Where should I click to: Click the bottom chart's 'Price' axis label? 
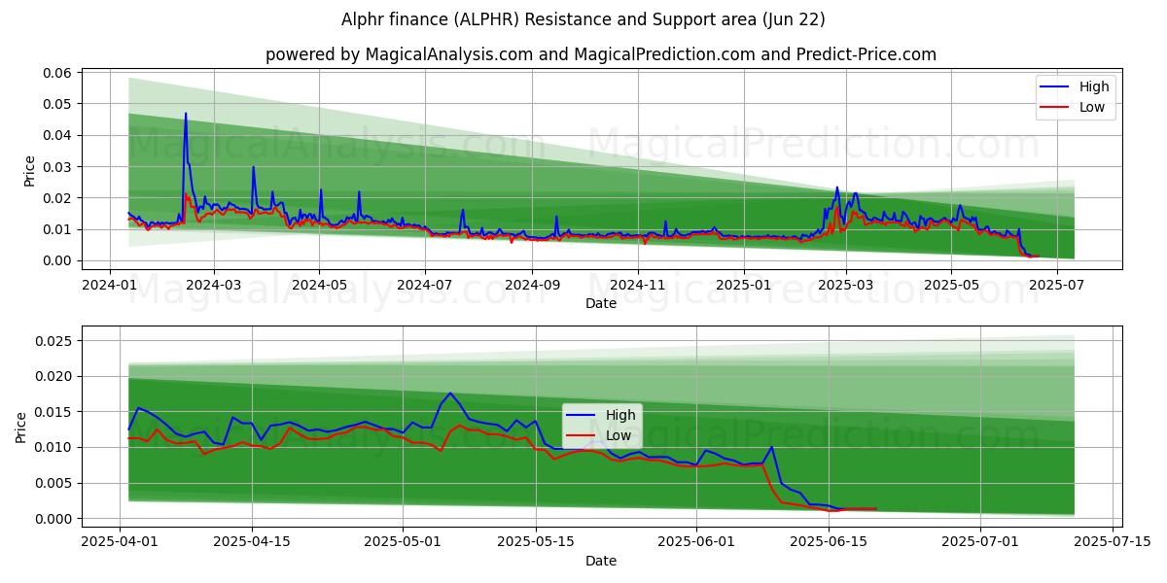21,427
